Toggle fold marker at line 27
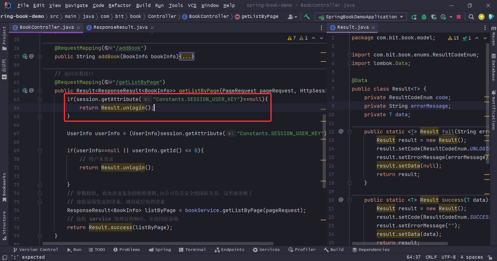Viewport: 497px width, 261px height. [x=40, y=56]
